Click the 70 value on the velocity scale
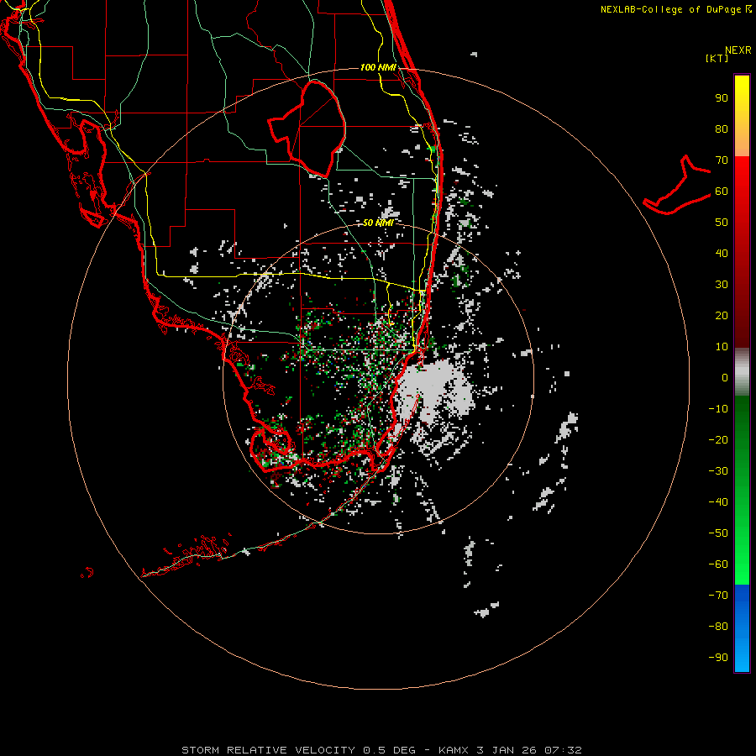This screenshot has width=756, height=756. [722, 160]
